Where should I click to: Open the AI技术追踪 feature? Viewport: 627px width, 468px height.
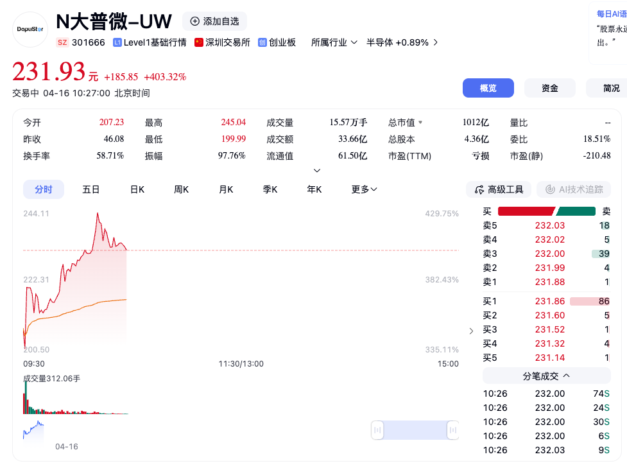coord(573,189)
